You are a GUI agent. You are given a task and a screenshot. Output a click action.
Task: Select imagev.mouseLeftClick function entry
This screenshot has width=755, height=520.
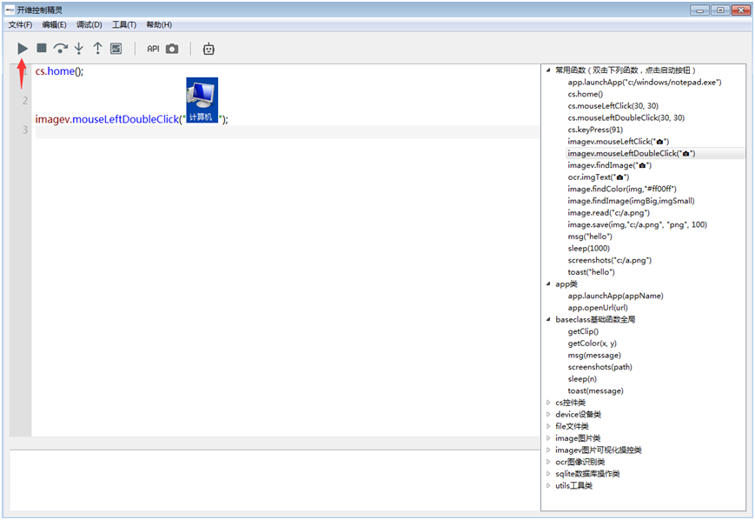tap(619, 142)
